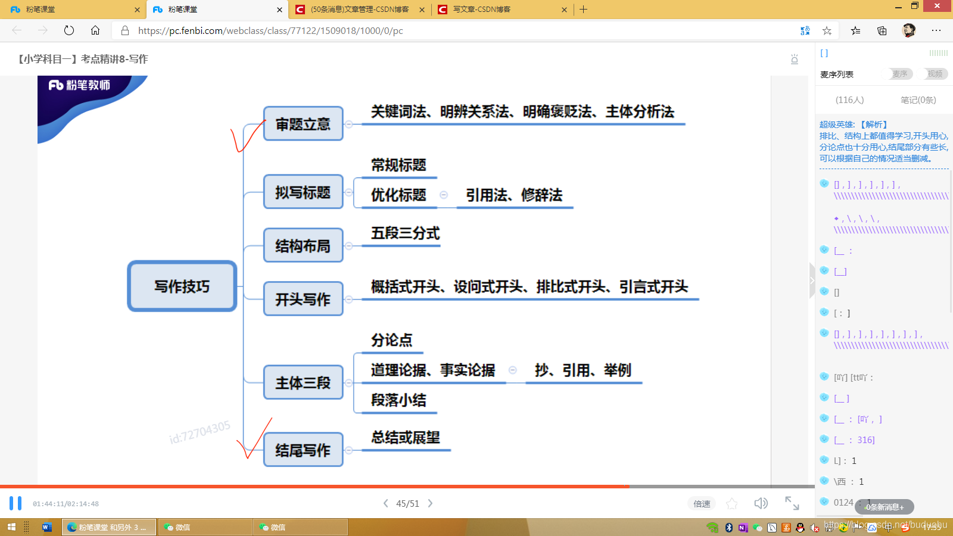Open Word from the taskbar
953x536 pixels.
[x=47, y=527]
